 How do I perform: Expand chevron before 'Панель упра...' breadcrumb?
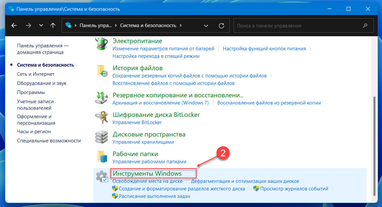coord(76,25)
